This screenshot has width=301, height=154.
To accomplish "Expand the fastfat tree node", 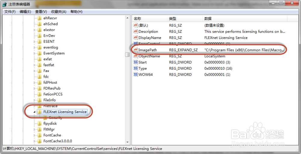I will coord(35,65).
